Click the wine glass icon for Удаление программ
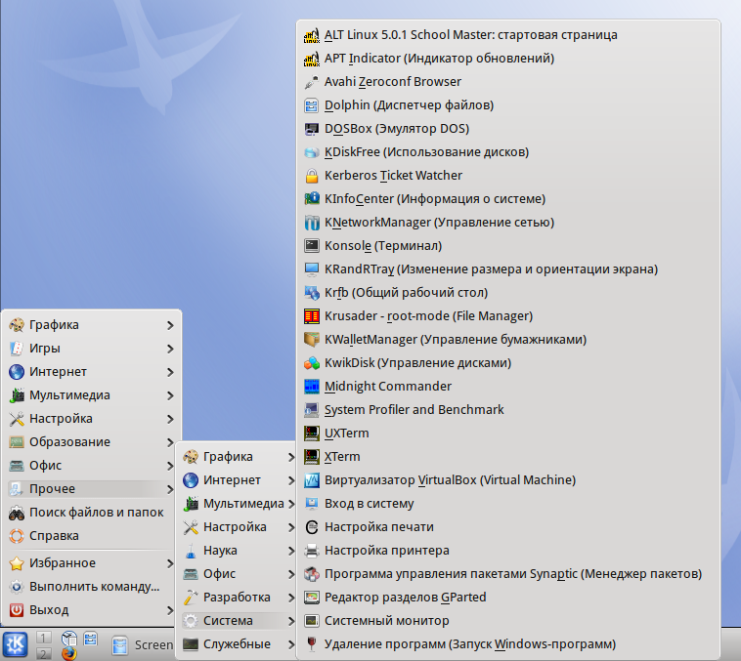The image size is (741, 661). pyautogui.click(x=312, y=644)
